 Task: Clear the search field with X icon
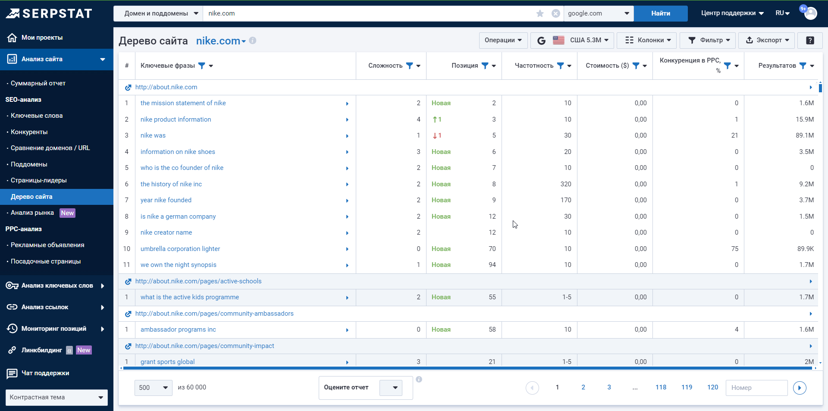556,13
